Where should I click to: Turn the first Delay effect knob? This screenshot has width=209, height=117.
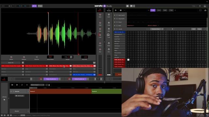click(x=41, y=79)
